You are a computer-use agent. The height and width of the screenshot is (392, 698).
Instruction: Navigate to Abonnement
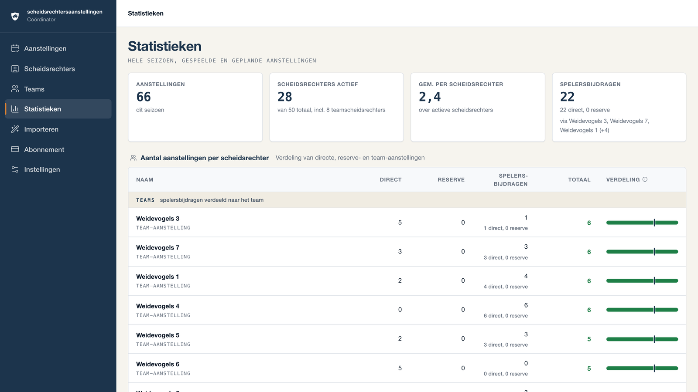(x=58, y=149)
